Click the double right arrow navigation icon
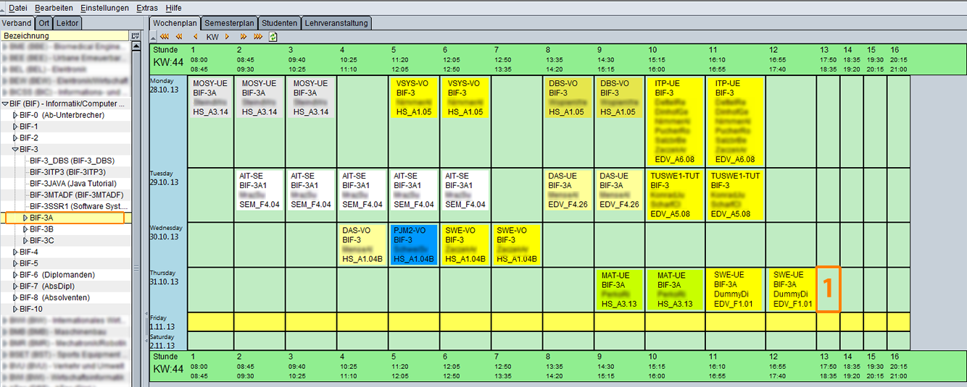The image size is (967, 387). [x=243, y=36]
